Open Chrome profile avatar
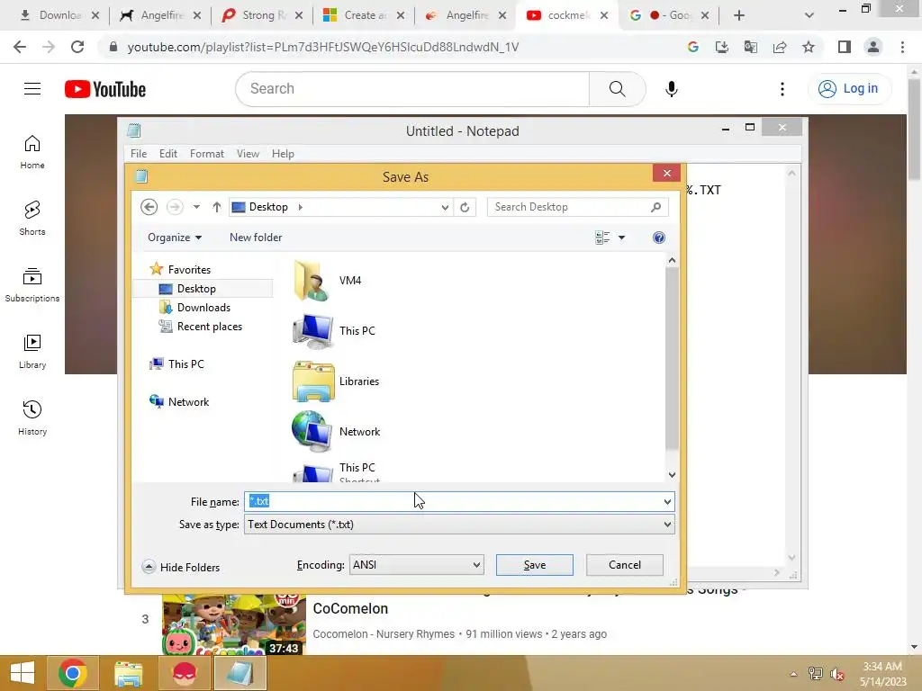922x691 pixels. 873,47
